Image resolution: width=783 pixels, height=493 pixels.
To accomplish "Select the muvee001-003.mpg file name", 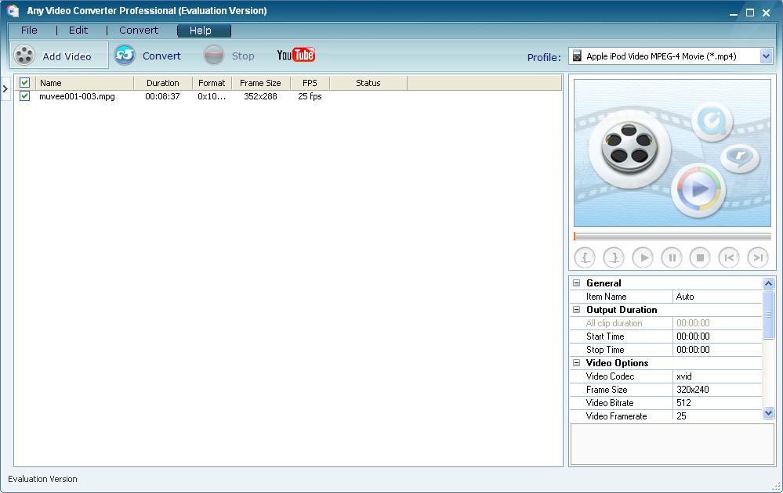I will (77, 96).
